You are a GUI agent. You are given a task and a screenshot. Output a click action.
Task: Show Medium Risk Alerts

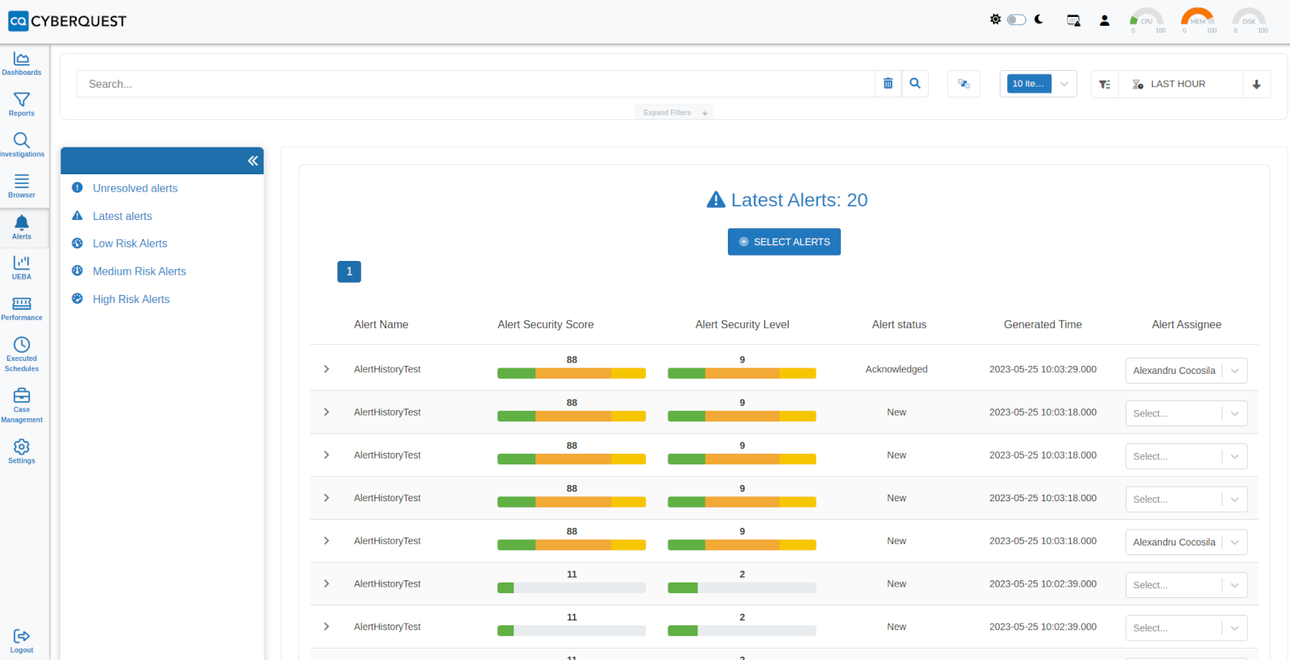(x=139, y=272)
